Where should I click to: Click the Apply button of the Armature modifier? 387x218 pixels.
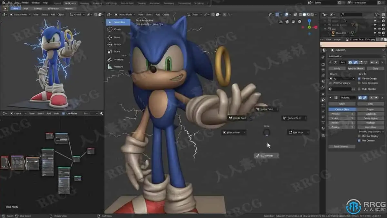[337, 68]
